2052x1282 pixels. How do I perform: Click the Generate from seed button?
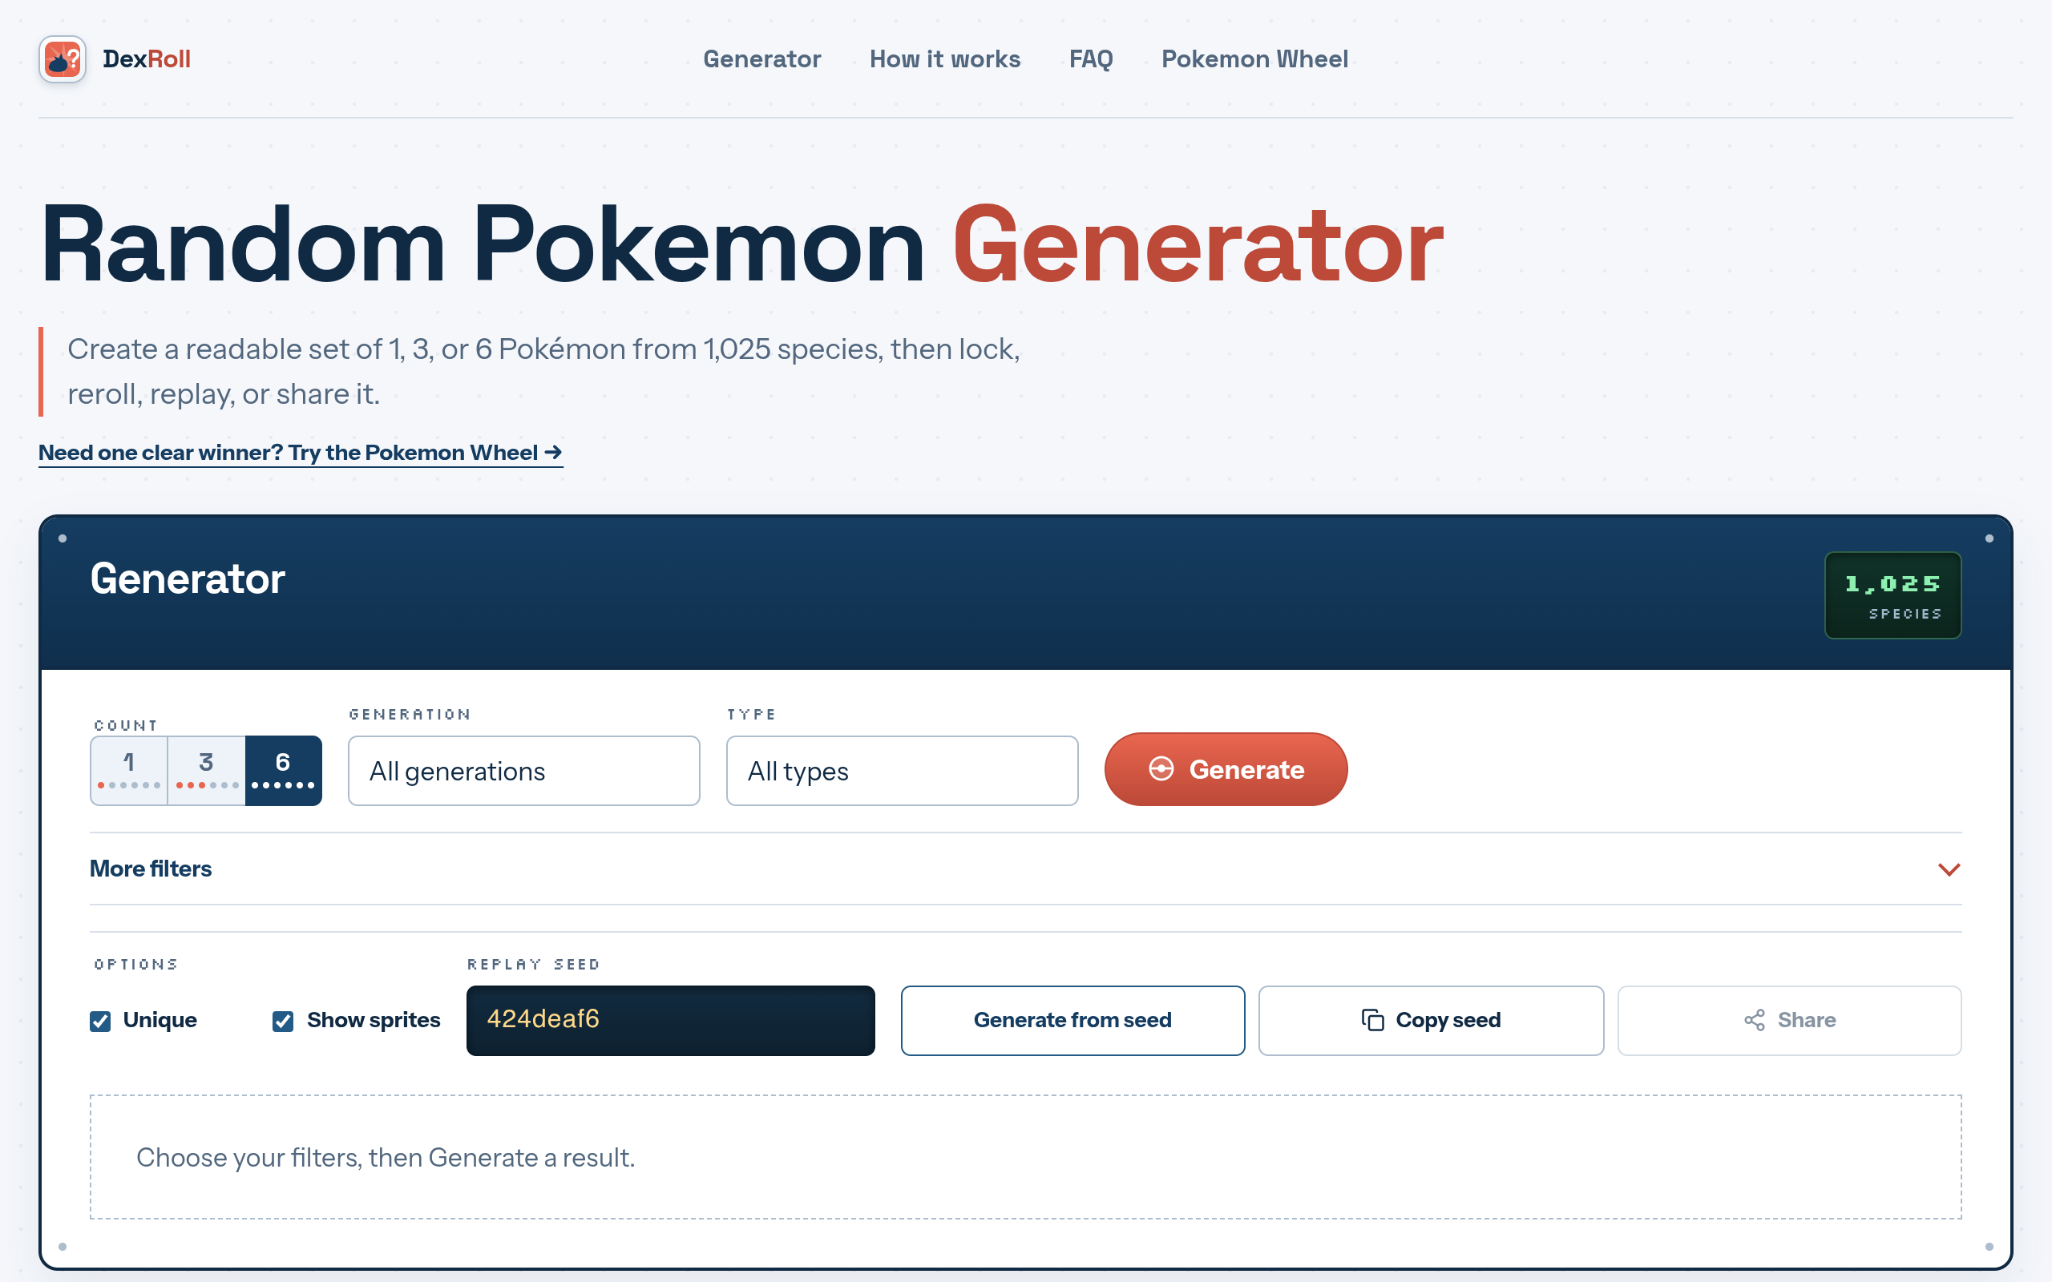[1072, 1020]
